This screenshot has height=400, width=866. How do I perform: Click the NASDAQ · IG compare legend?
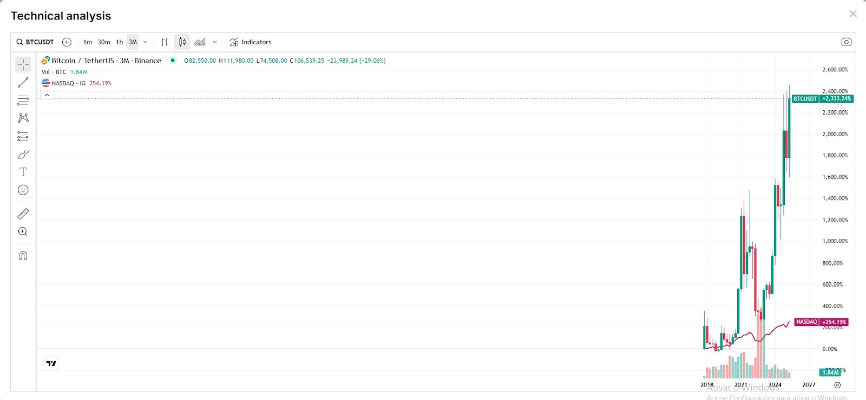point(69,83)
